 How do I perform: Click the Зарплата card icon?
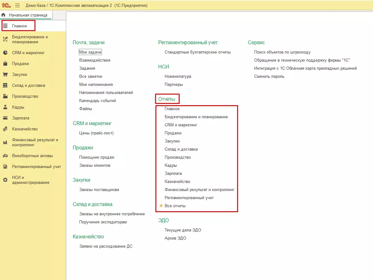coord(5,118)
